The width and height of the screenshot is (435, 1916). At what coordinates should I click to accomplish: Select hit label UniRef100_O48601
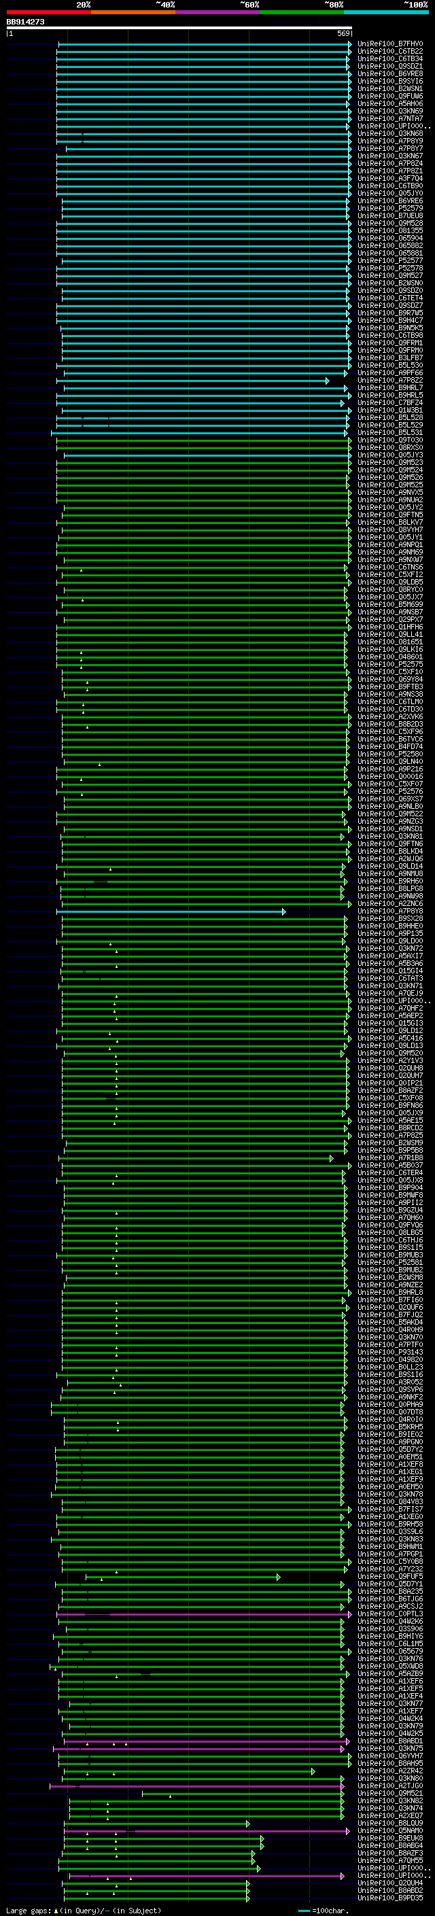click(x=390, y=657)
